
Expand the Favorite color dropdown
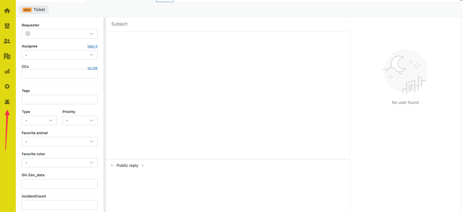pyautogui.click(x=59, y=163)
